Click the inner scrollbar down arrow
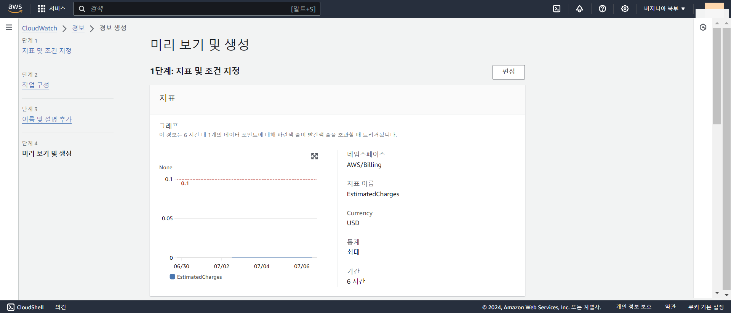Viewport: 731px width, 313px height. pyautogui.click(x=717, y=293)
